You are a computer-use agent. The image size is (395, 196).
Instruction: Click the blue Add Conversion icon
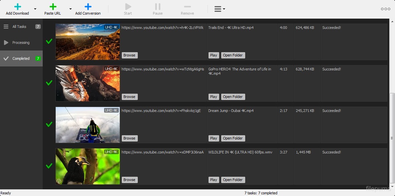click(x=88, y=7)
